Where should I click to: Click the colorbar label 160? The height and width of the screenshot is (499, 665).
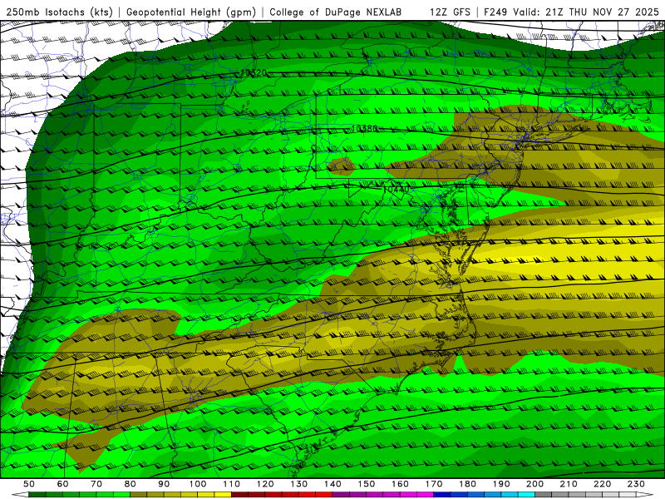[x=400, y=484]
